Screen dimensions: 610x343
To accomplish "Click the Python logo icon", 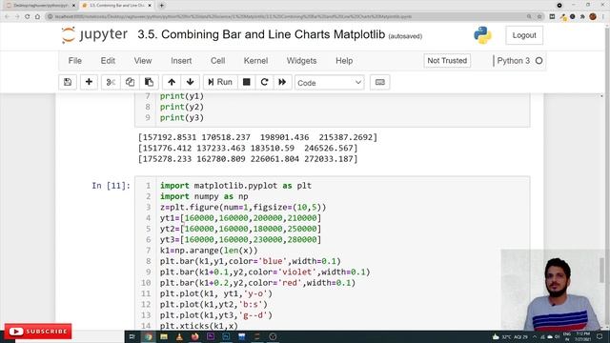I will pos(482,35).
